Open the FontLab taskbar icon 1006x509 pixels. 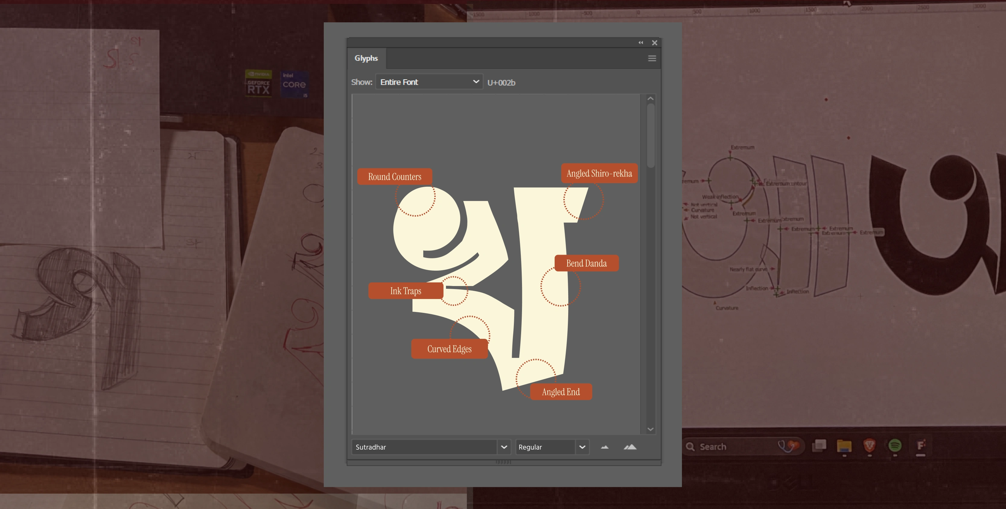coord(921,446)
